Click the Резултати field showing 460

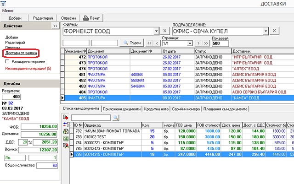point(11,97)
